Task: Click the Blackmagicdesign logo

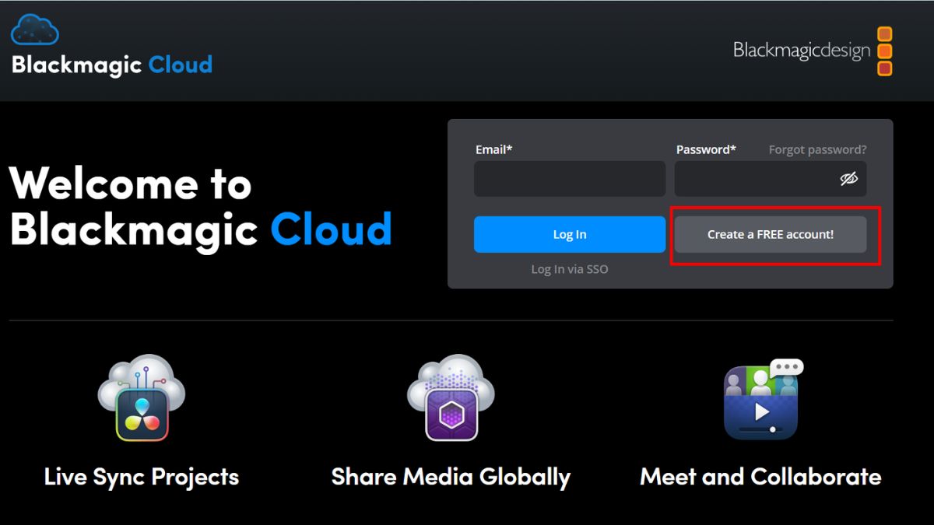Action: [x=813, y=51]
